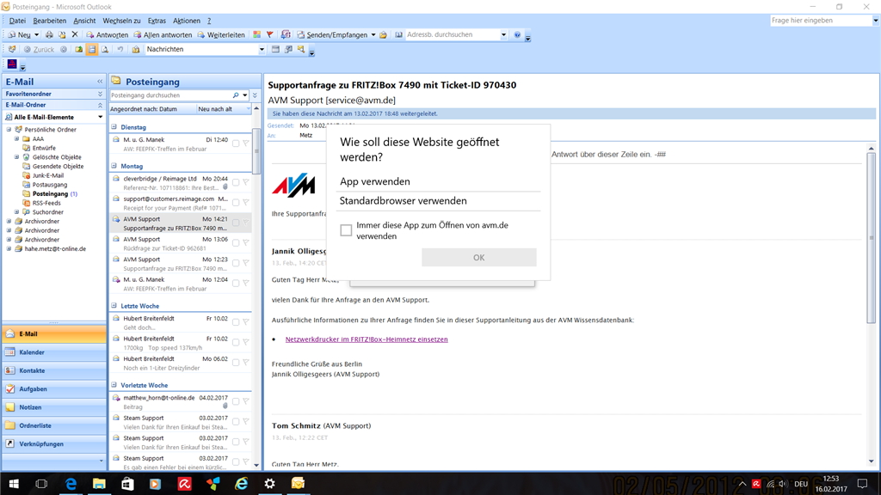Open the Senden/Empfangen dropdown arrow
This screenshot has width=881, height=495.
pos(373,34)
